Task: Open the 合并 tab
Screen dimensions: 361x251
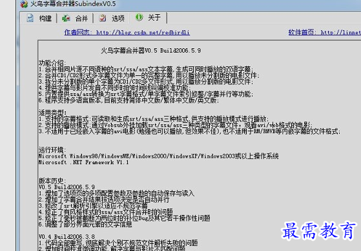Action: click(x=75, y=18)
